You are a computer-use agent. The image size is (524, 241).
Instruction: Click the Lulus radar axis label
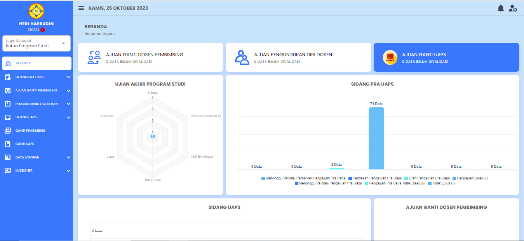coord(110,157)
